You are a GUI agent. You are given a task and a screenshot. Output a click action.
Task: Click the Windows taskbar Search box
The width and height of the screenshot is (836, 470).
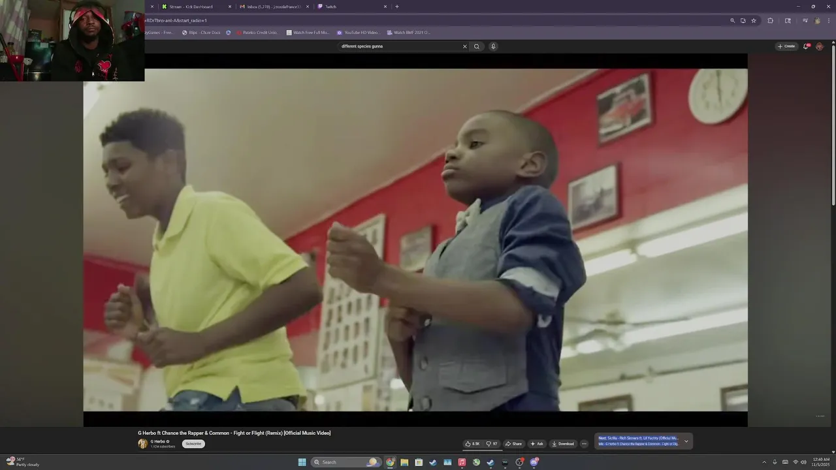[x=346, y=462]
